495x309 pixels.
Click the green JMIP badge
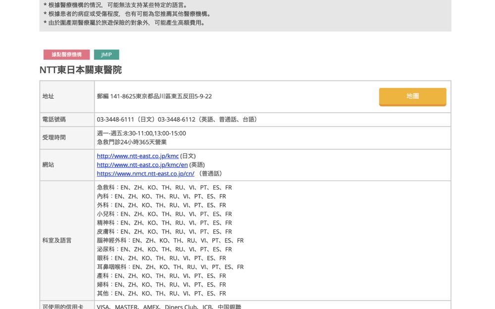point(106,55)
